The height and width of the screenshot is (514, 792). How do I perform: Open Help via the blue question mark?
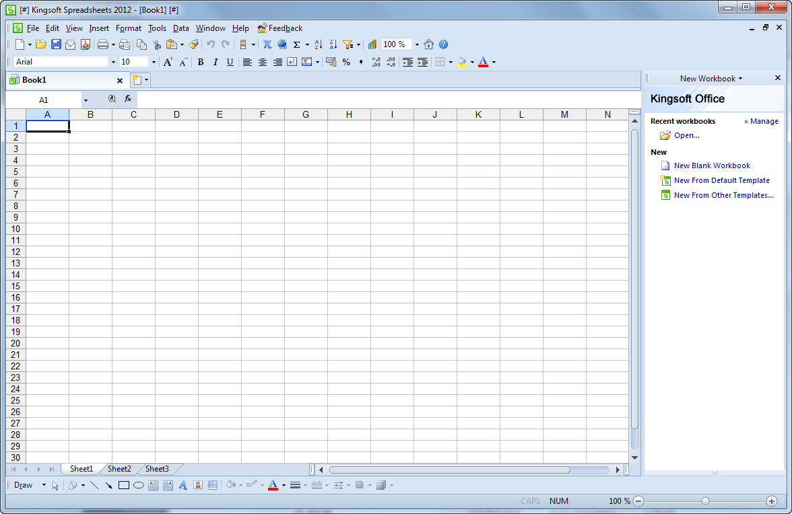pyautogui.click(x=443, y=44)
